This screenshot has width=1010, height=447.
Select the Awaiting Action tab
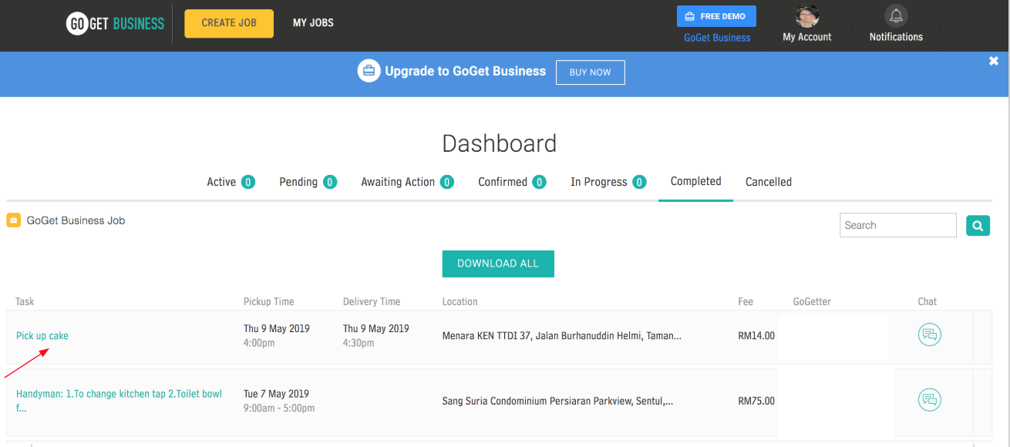pyautogui.click(x=398, y=182)
